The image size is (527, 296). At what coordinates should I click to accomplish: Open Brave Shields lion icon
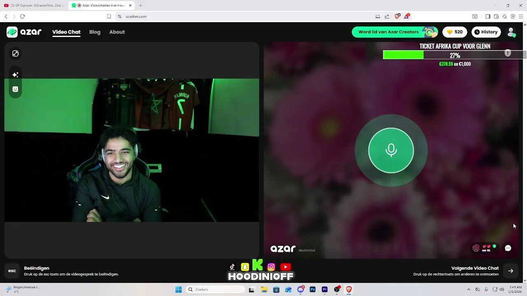tap(397, 16)
